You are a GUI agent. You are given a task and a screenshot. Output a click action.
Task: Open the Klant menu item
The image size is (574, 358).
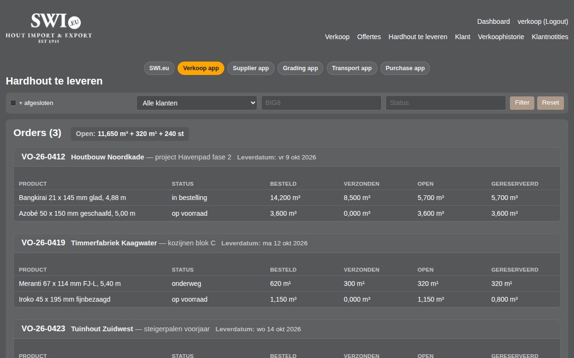click(x=463, y=37)
